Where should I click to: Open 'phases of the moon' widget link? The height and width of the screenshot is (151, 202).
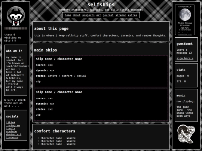click(x=185, y=34)
